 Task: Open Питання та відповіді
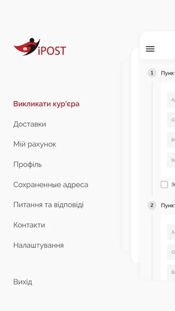[48, 205]
